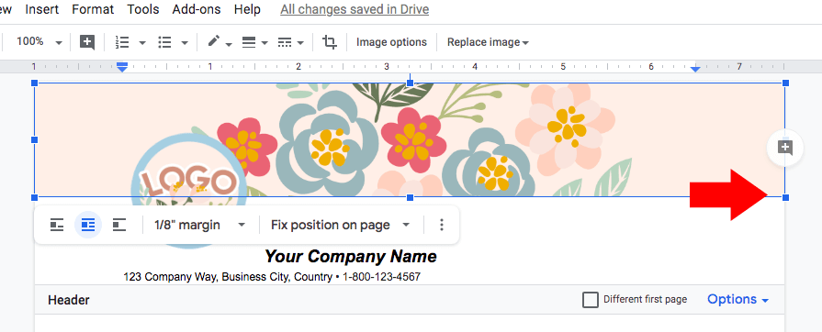The width and height of the screenshot is (822, 332).
Task: Open the Insert menu
Action: point(42,9)
